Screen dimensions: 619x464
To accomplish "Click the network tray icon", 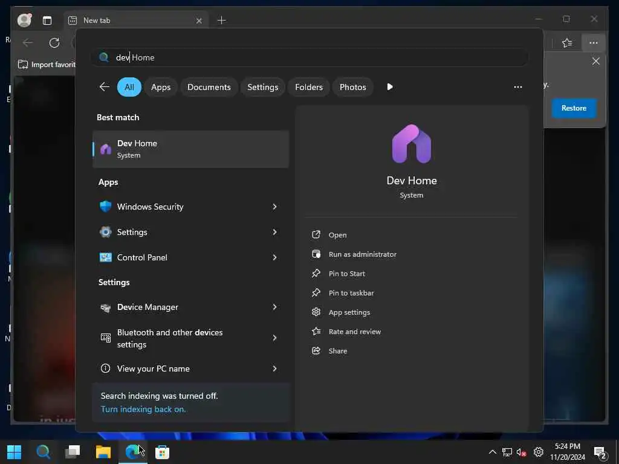I will (x=507, y=452).
